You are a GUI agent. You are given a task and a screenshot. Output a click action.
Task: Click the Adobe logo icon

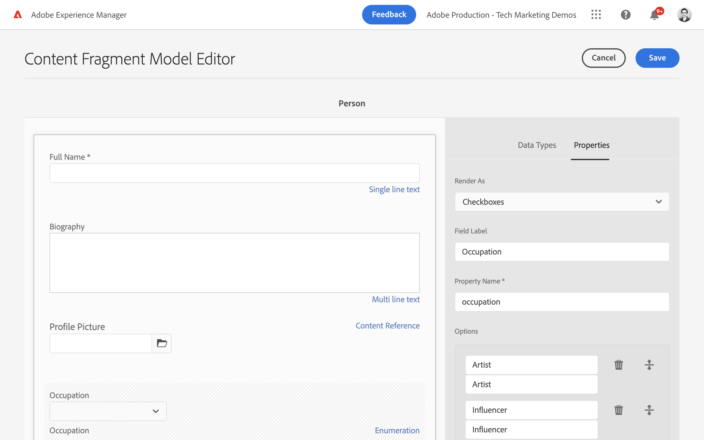18,15
